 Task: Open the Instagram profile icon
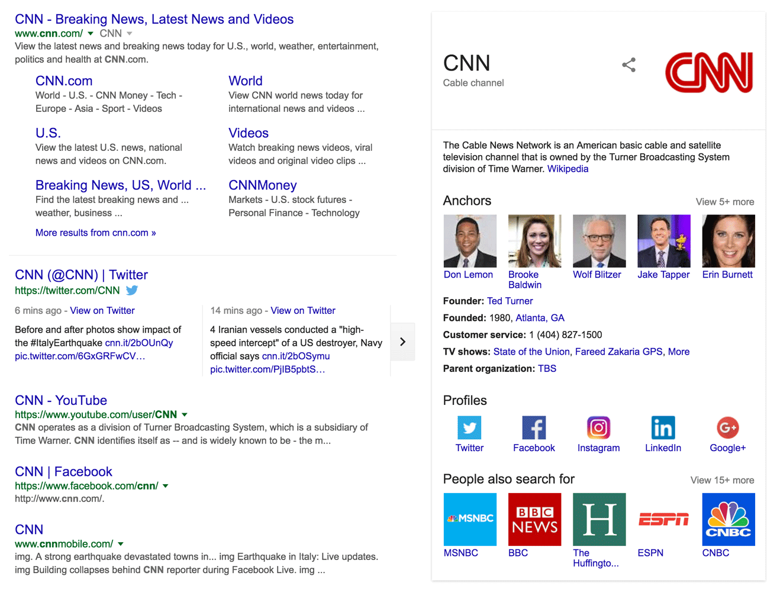point(598,427)
